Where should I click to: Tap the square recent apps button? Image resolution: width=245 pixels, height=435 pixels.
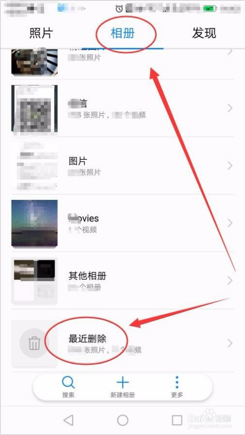point(177,420)
